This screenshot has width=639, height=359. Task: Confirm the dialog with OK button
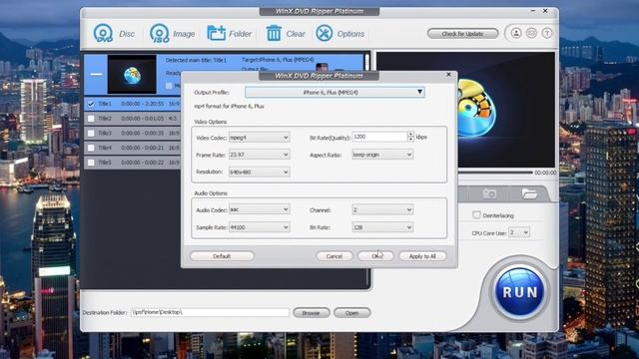point(375,256)
